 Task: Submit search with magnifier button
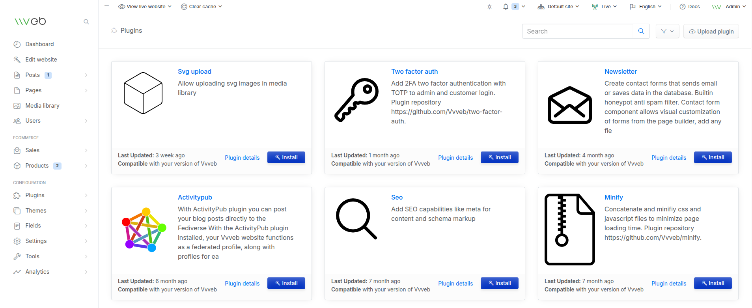pos(641,31)
